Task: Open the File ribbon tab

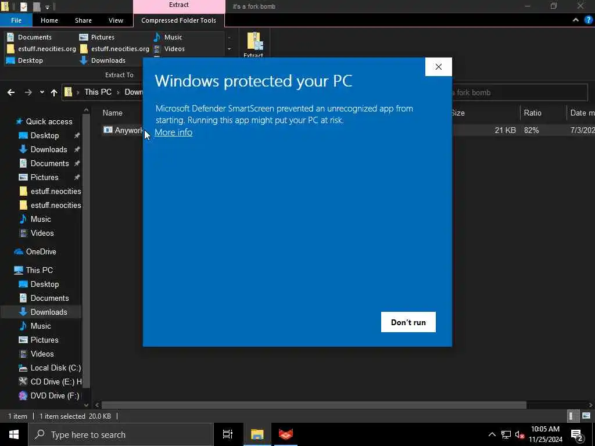Action: (x=16, y=20)
